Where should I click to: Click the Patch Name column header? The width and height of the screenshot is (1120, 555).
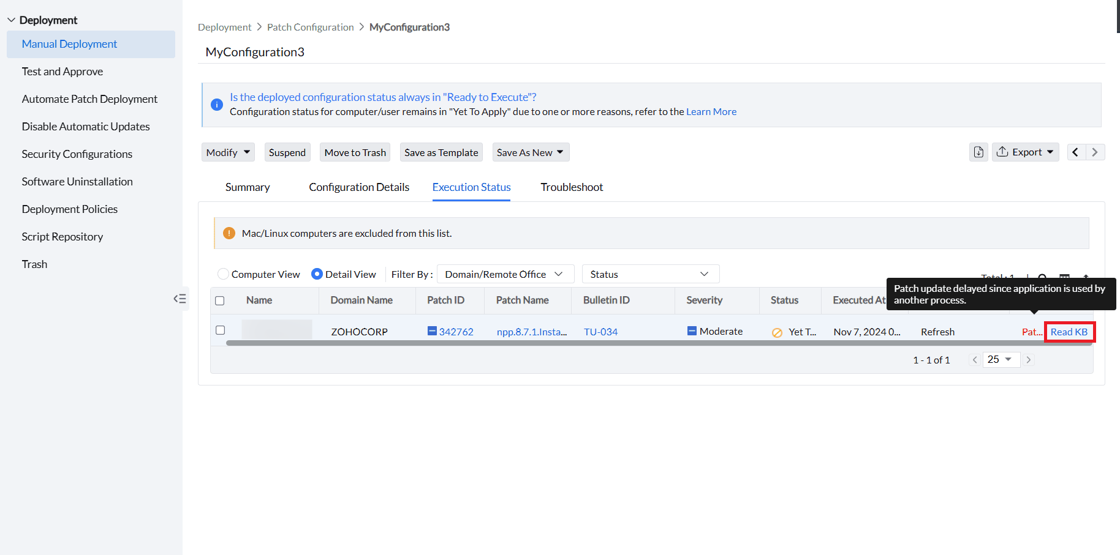[x=522, y=300]
